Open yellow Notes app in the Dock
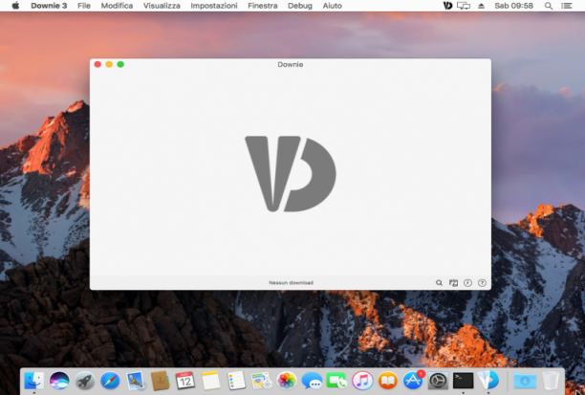 pyautogui.click(x=211, y=381)
